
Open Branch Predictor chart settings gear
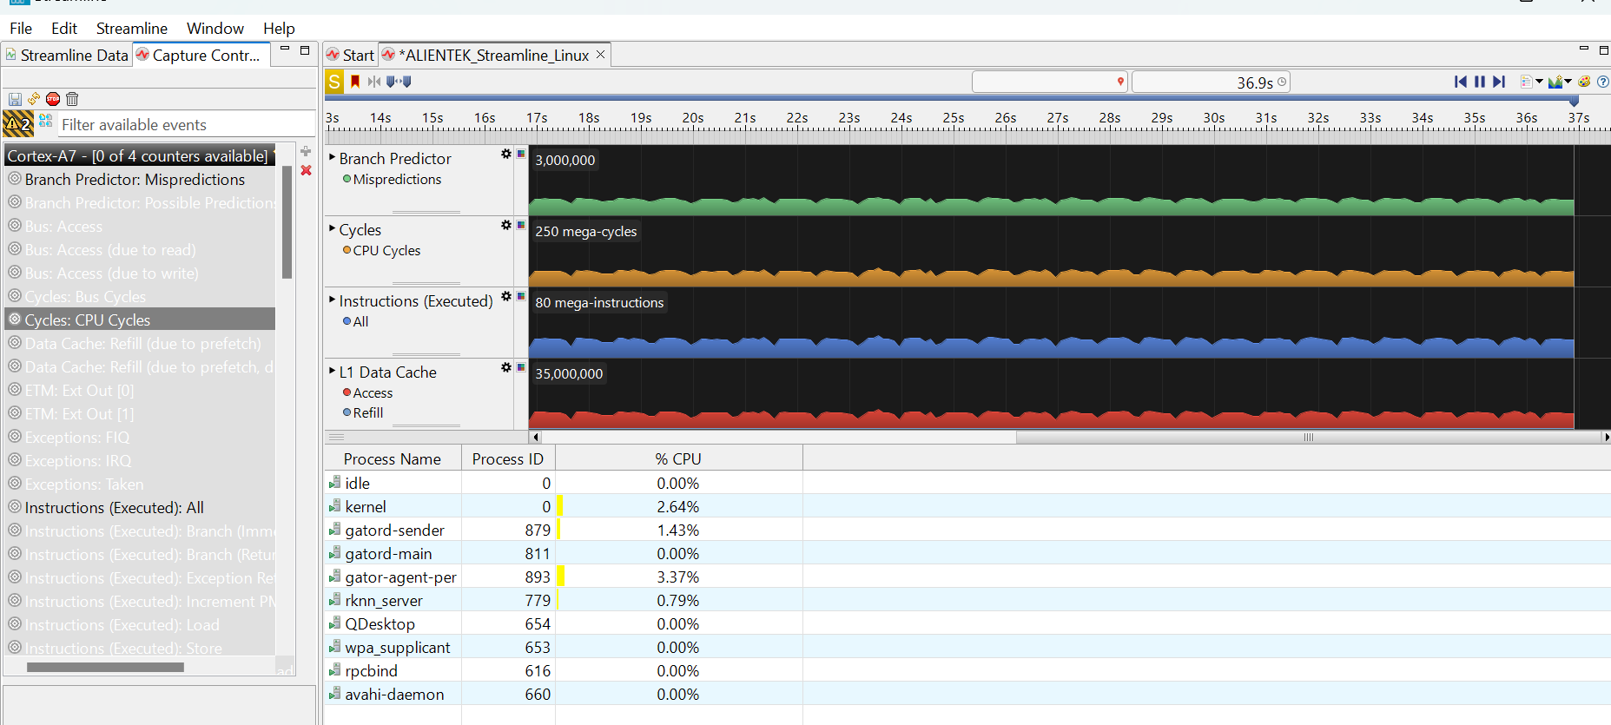tap(505, 154)
